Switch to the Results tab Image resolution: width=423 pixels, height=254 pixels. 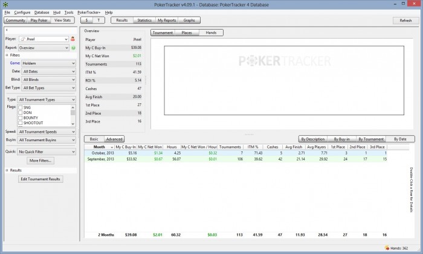pos(122,20)
